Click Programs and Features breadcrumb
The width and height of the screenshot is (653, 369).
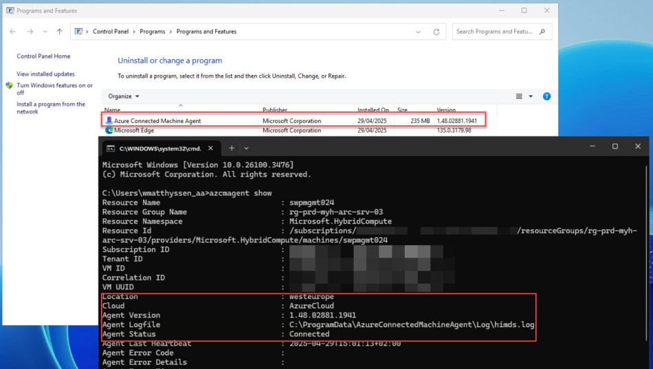(x=207, y=32)
